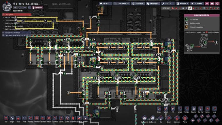Image resolution: width=222 pixels, height=125 pixels.
Task: Open the Food build category
Action: point(24,118)
